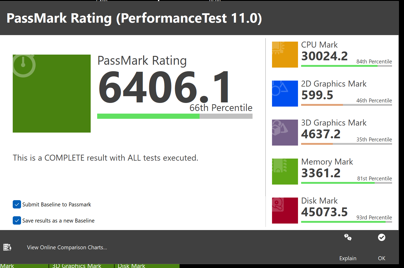This screenshot has width=404, height=268.
Task: Click the CPU Mark heading
Action: coord(319,45)
